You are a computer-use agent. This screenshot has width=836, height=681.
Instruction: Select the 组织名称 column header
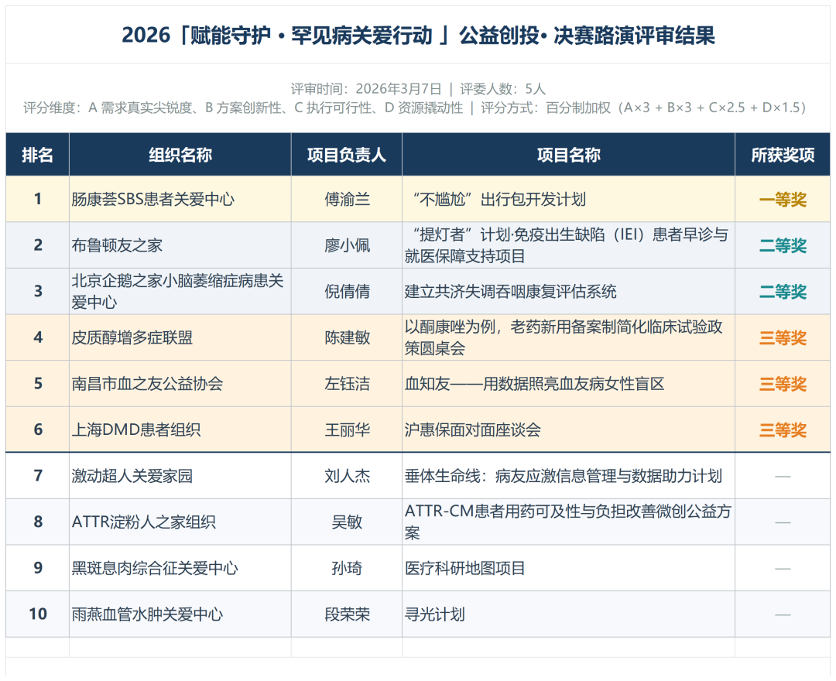pos(180,155)
